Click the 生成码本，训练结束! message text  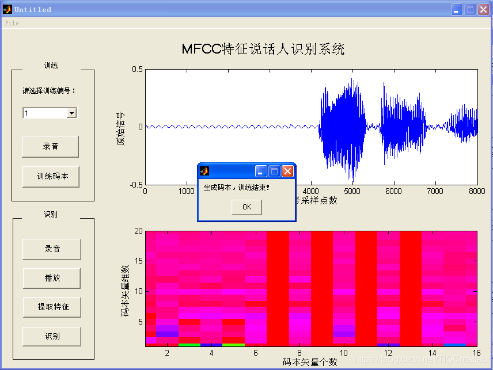237,188
